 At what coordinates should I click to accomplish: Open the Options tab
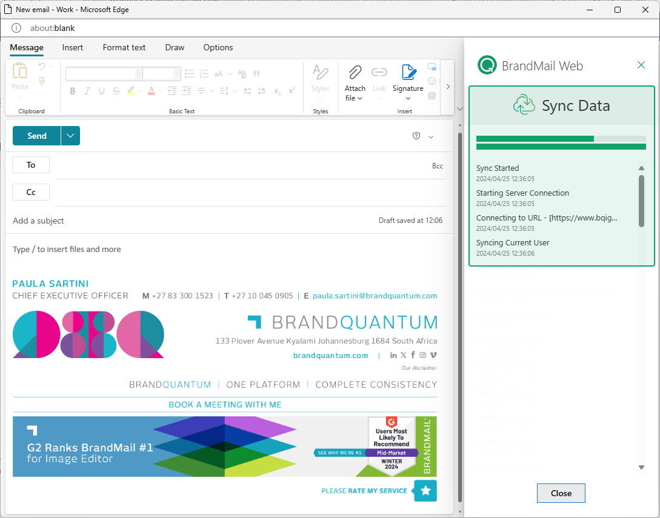(x=218, y=47)
